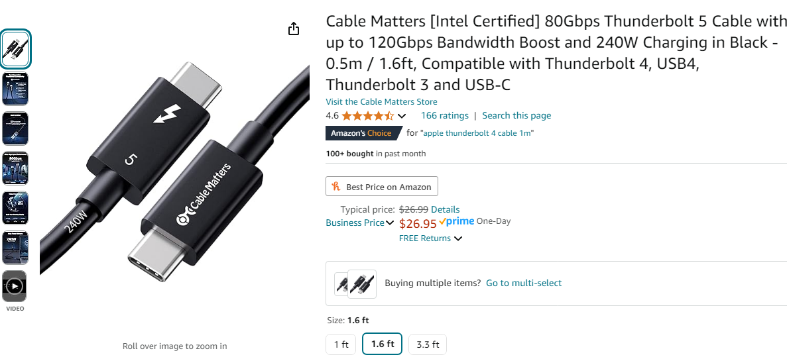Image resolution: width=787 pixels, height=359 pixels.
Task: Choose the 3.3 ft size option
Action: click(x=428, y=344)
